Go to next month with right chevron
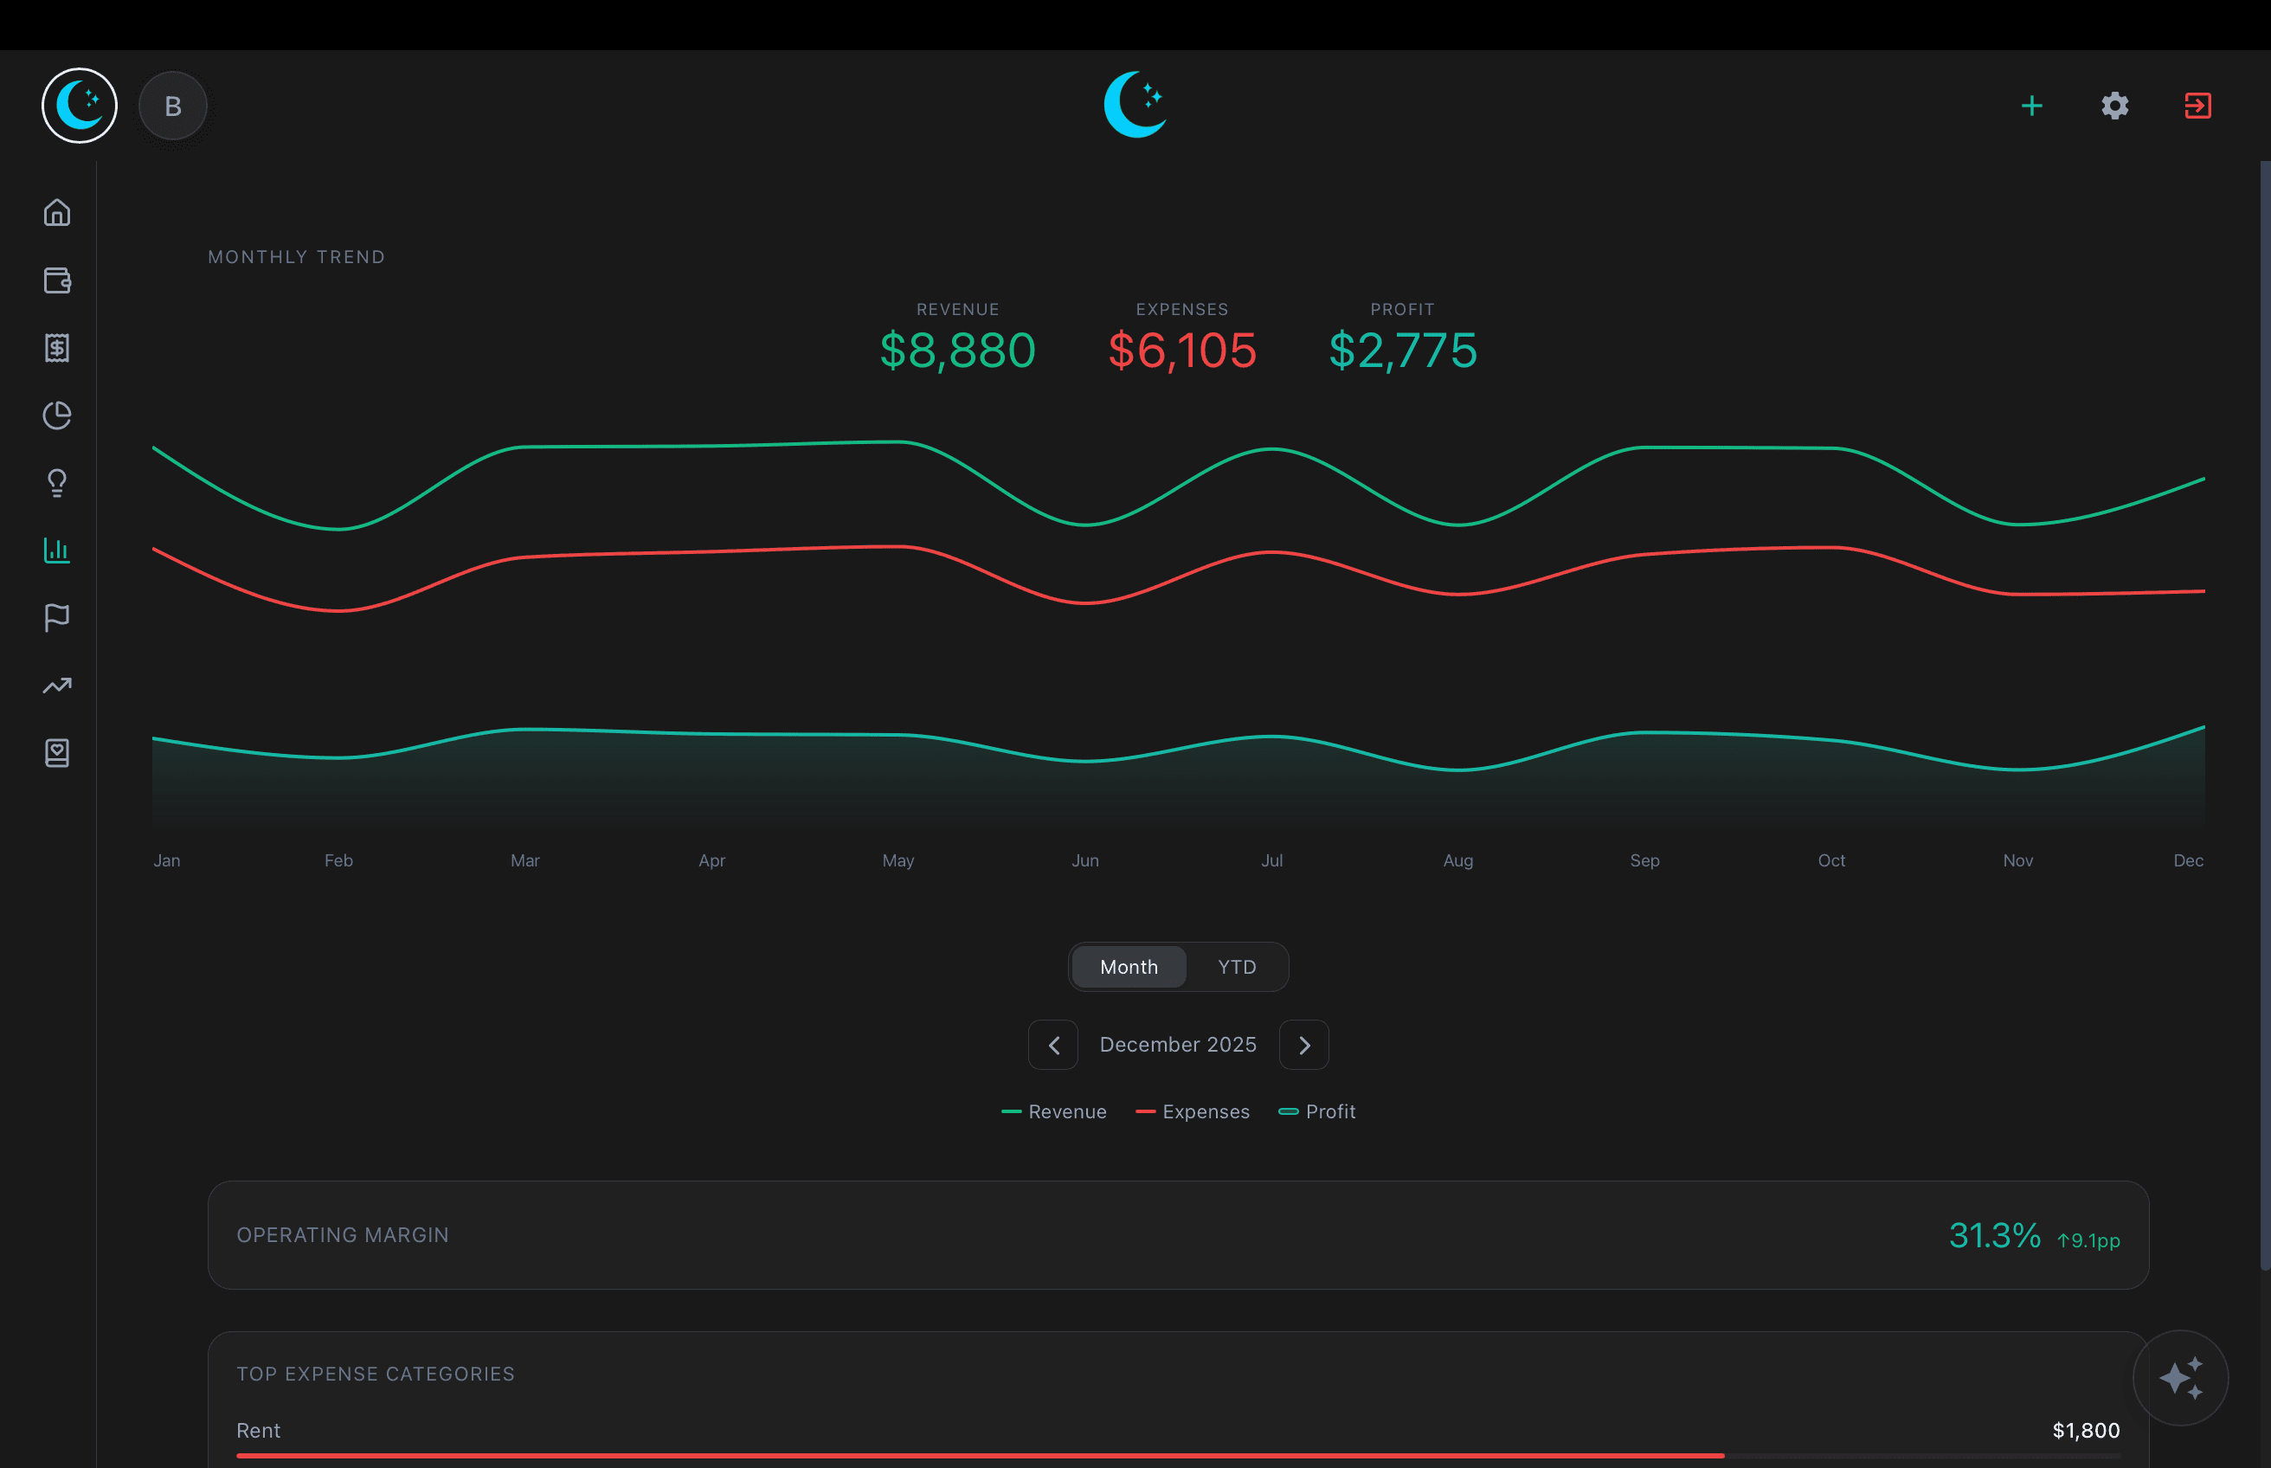The width and height of the screenshot is (2271, 1468). [1303, 1045]
